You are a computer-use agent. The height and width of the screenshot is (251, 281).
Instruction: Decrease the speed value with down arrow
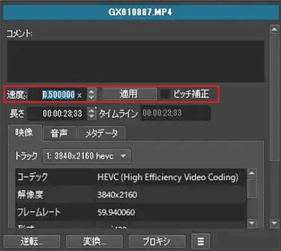[92, 97]
